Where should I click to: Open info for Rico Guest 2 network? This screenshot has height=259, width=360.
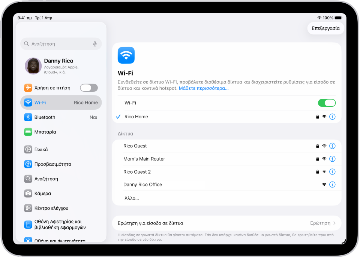coord(332,172)
